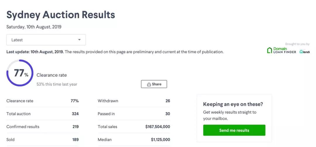
Task: Click the green Domain house icon
Action: pos(269,50)
